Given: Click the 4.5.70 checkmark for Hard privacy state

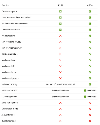Looking at the screenshot, I should [x=90, y=54].
